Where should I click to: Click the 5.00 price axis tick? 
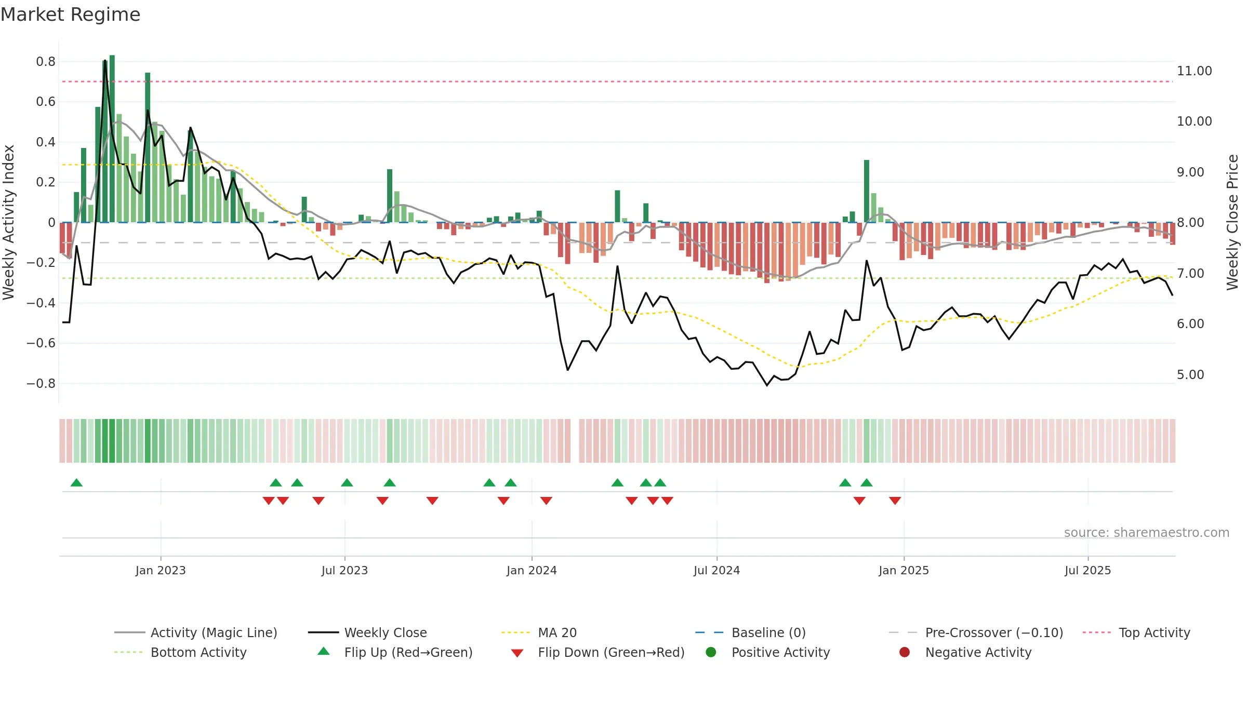pyautogui.click(x=1190, y=374)
